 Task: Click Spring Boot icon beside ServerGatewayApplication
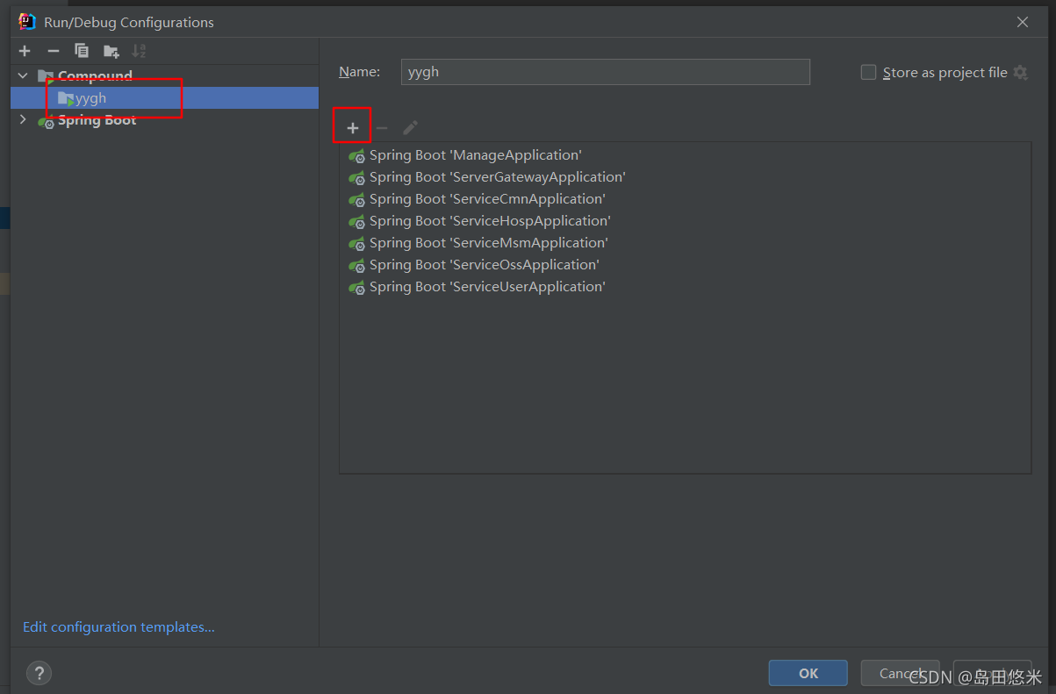[356, 178]
